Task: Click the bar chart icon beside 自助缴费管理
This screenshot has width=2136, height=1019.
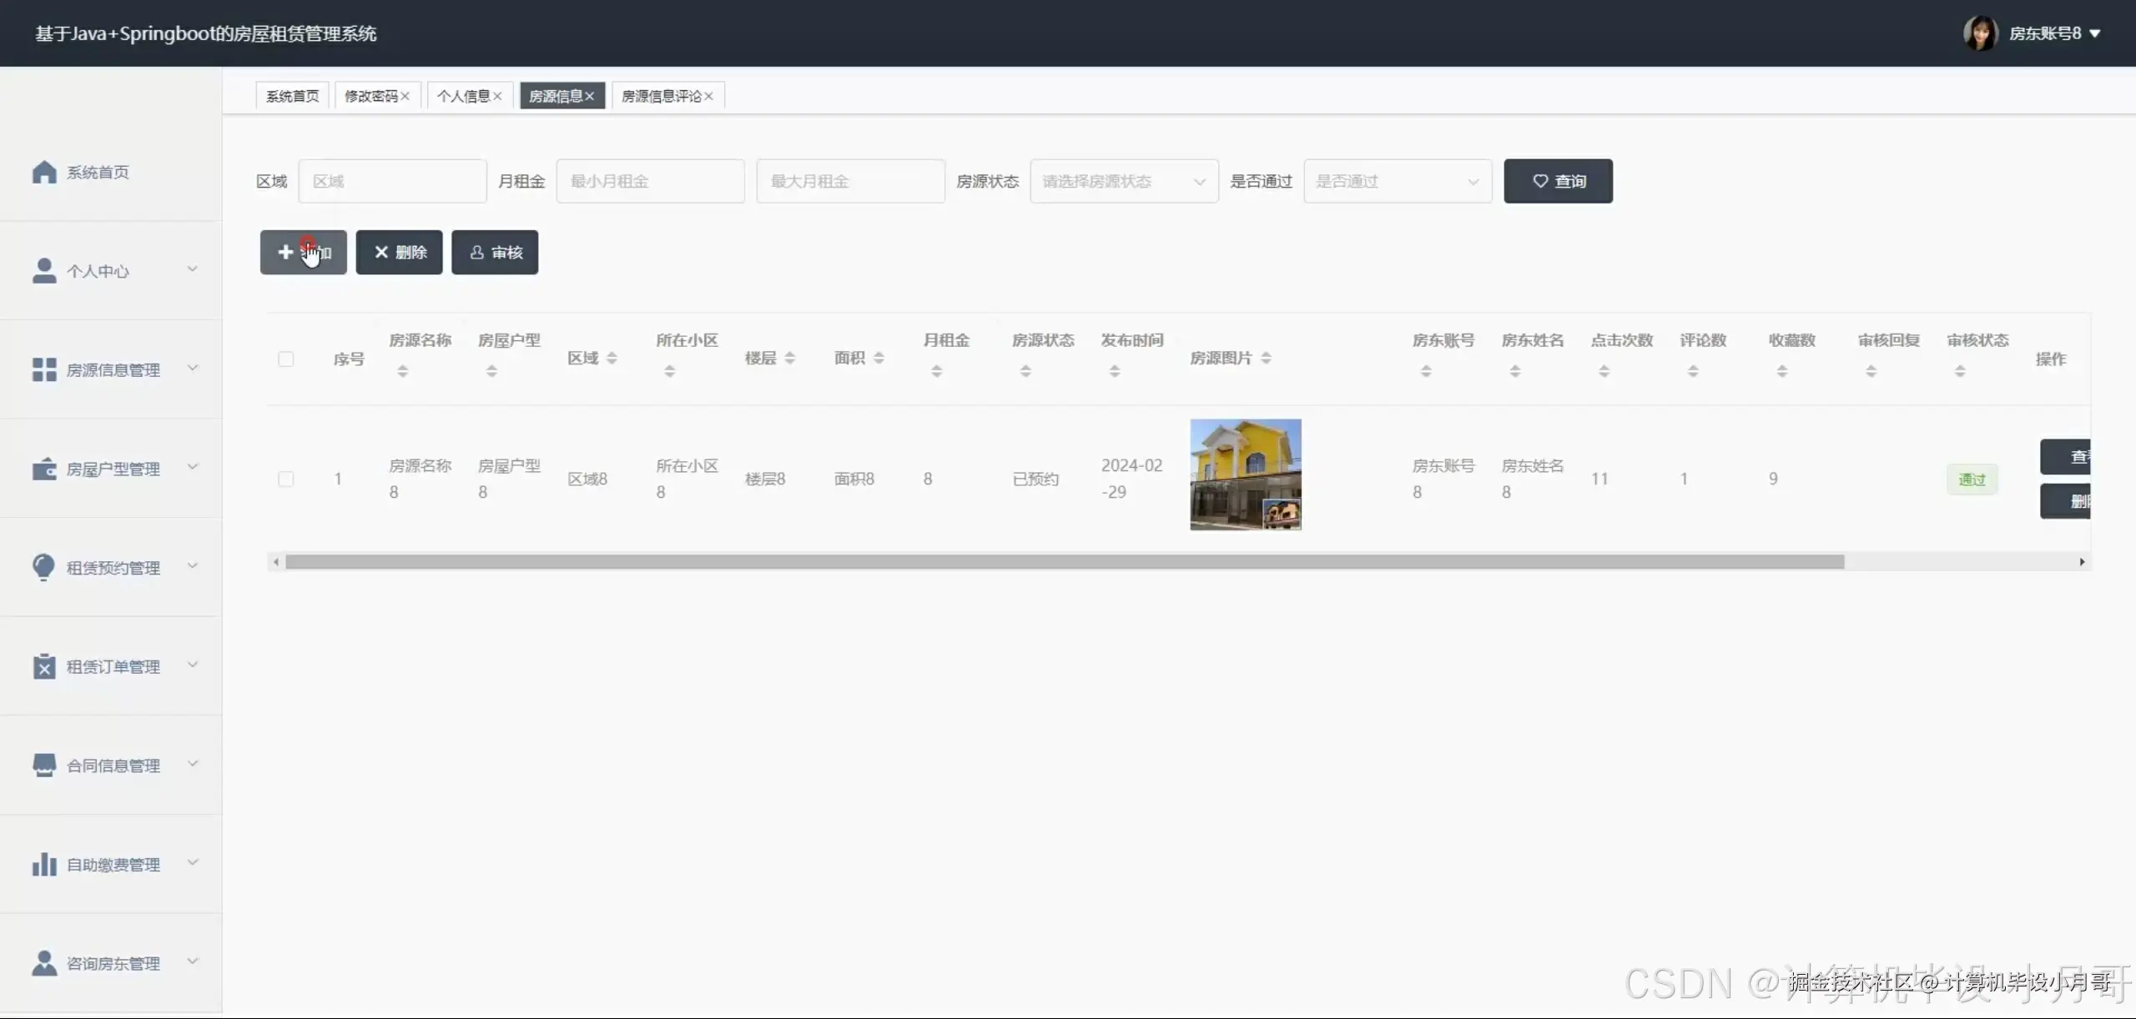Action: click(x=44, y=864)
